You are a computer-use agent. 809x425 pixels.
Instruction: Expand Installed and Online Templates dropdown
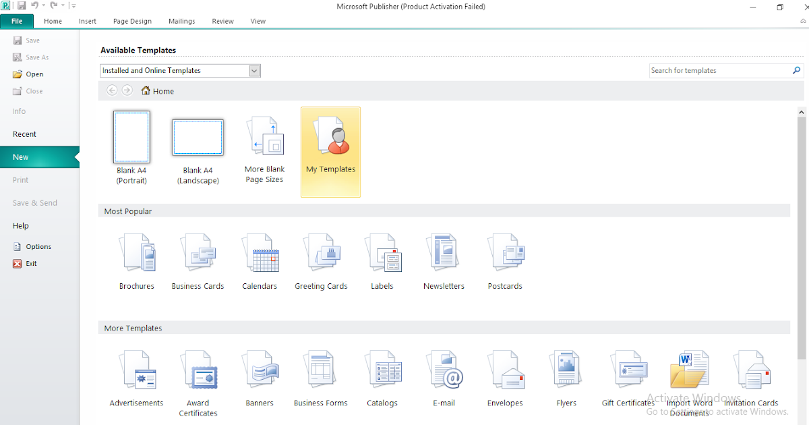(x=254, y=71)
